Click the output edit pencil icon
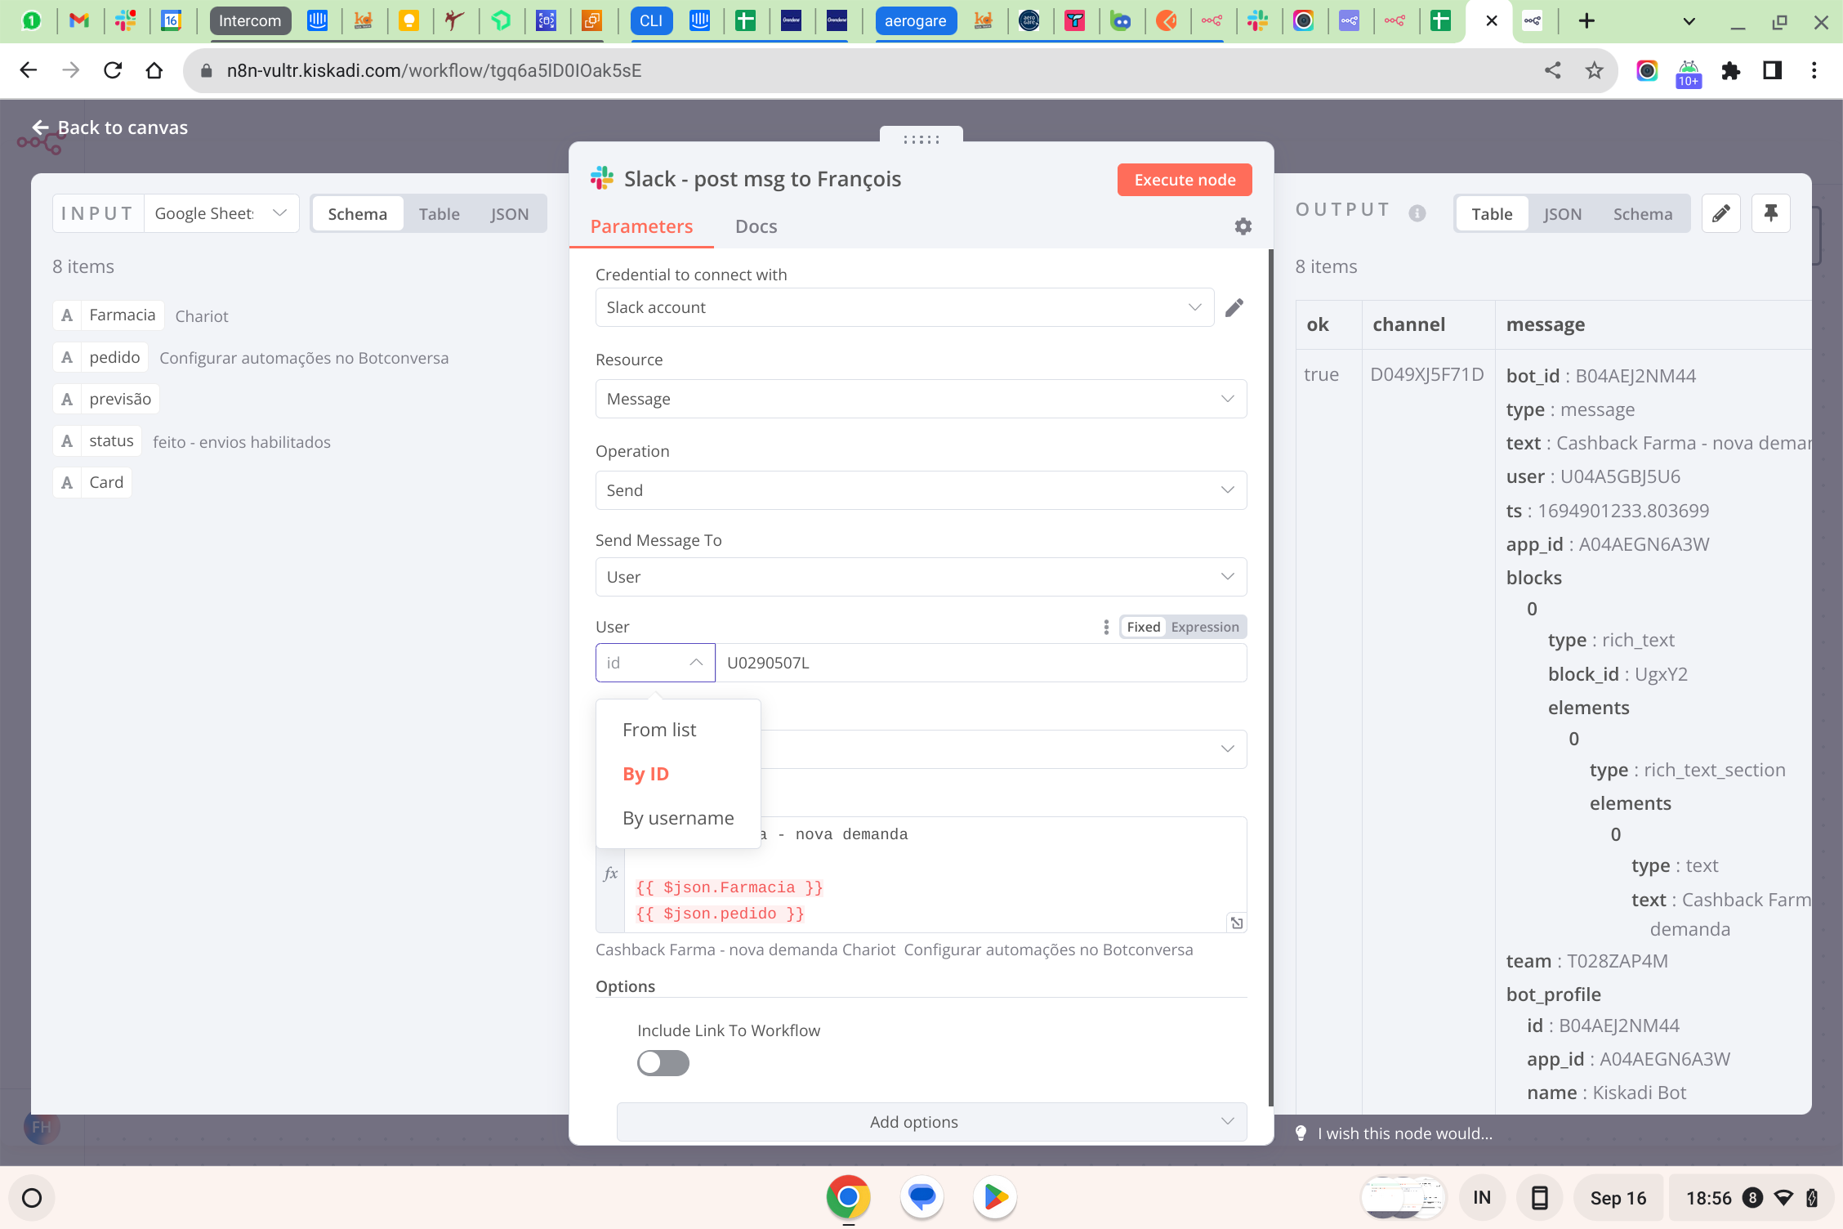The width and height of the screenshot is (1843, 1229). coord(1720,214)
